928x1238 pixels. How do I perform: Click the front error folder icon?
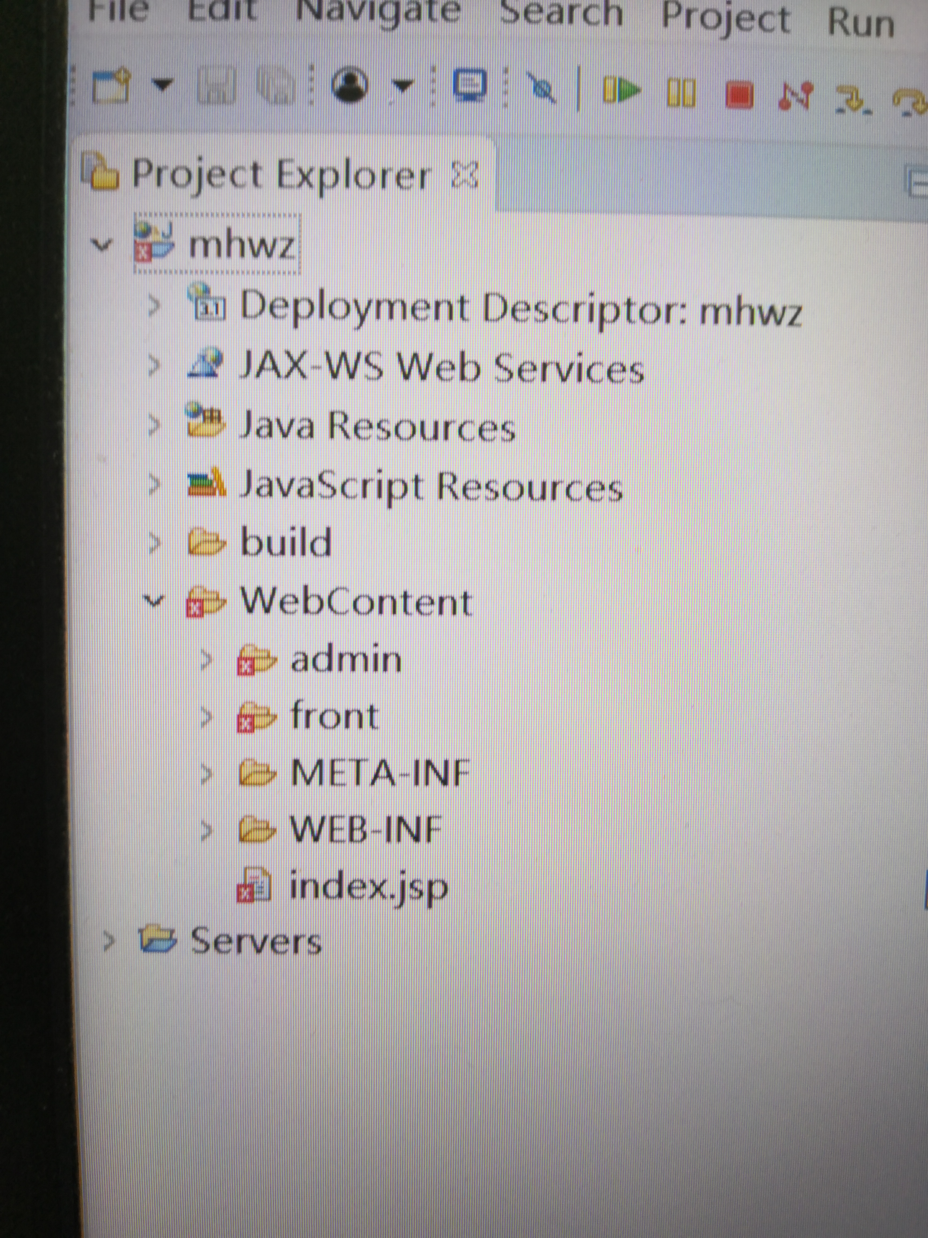point(256,718)
